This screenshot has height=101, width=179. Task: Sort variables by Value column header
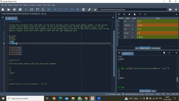pyautogui.click(x=157, y=18)
